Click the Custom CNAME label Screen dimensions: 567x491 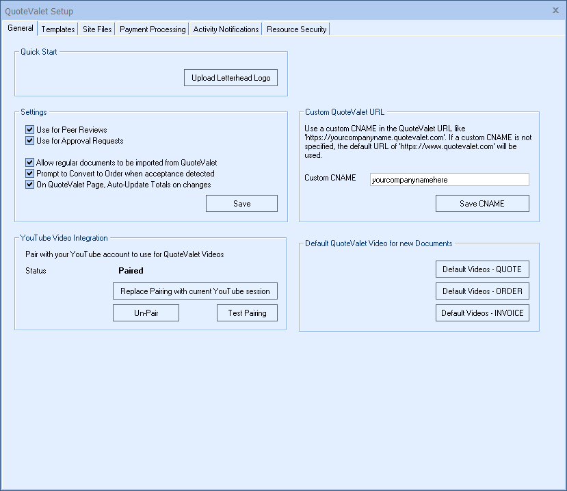tap(330, 178)
